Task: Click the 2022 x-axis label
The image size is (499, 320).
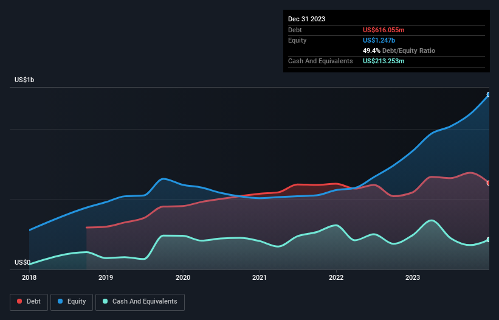Action: click(x=336, y=277)
